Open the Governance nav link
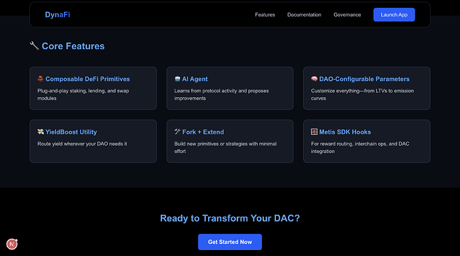The height and width of the screenshot is (256, 460). pyautogui.click(x=347, y=15)
